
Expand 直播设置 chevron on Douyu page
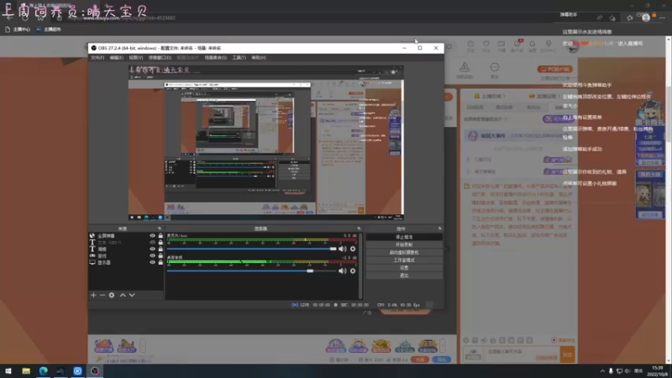[559, 96]
